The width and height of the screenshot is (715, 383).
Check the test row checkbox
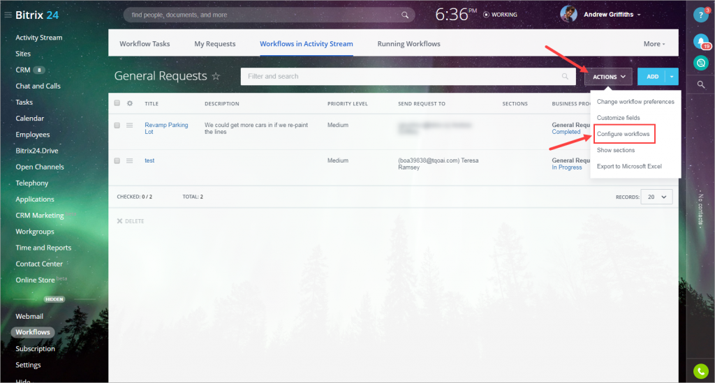pyautogui.click(x=117, y=160)
